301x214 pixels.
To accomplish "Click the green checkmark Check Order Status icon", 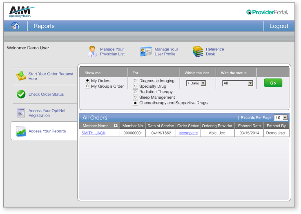I will [x=21, y=95].
